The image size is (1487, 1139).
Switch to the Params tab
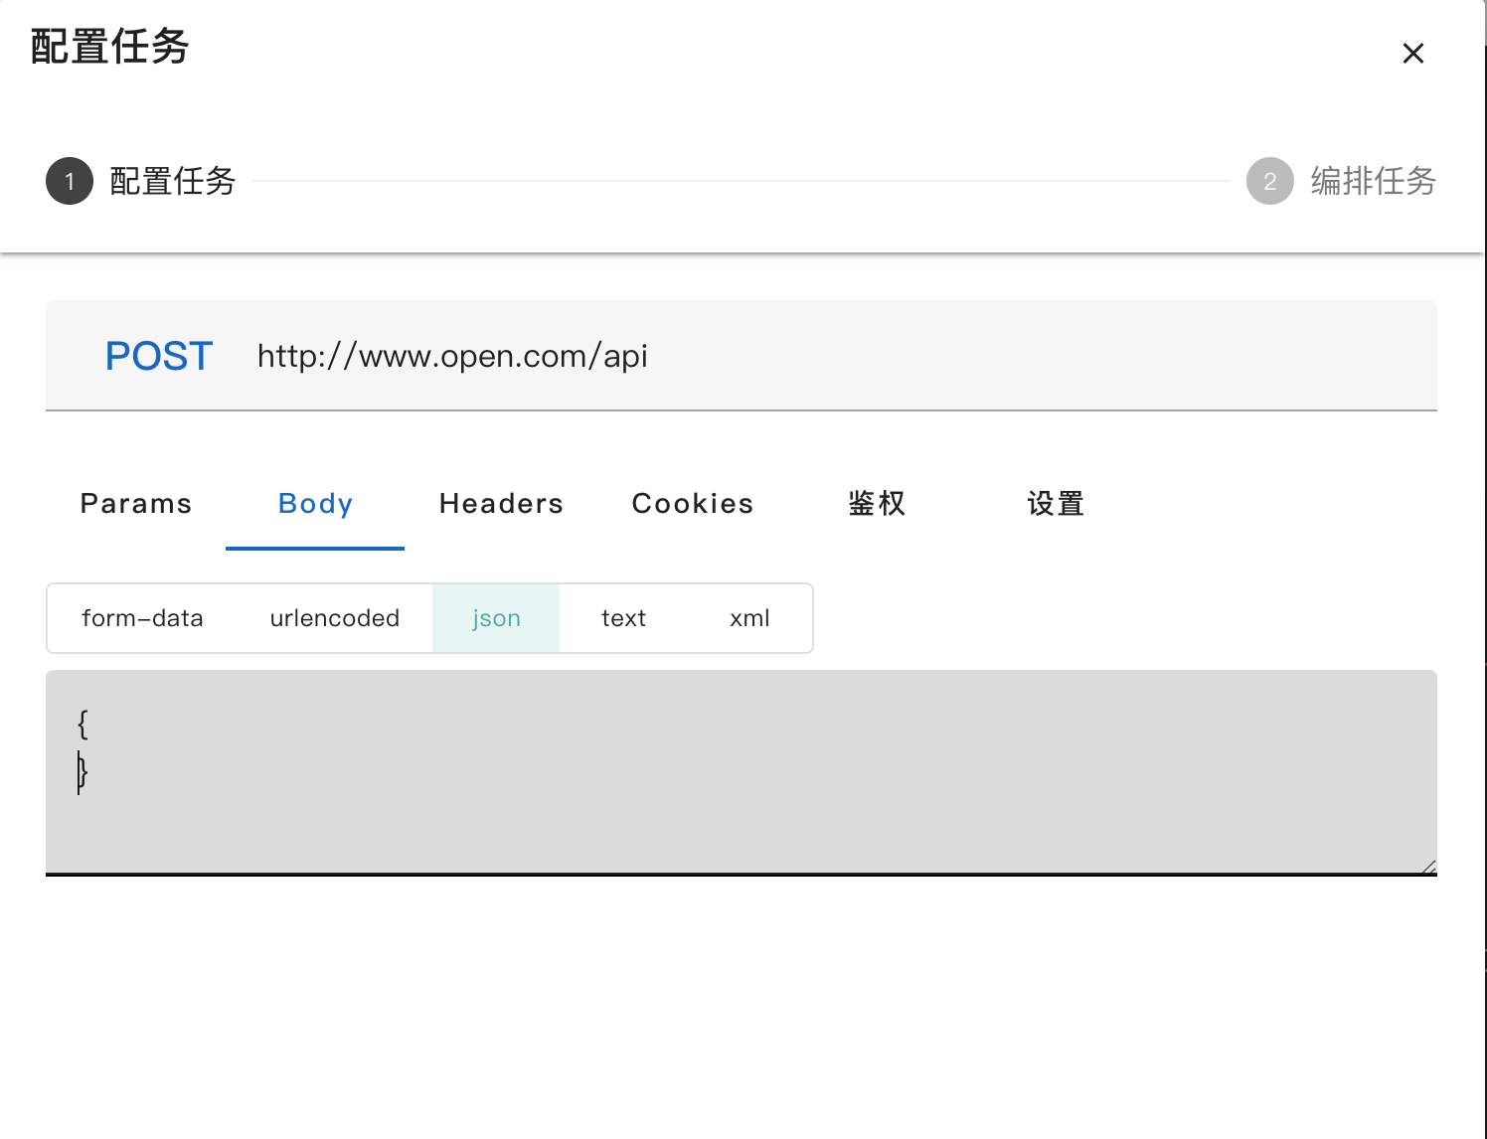click(136, 504)
